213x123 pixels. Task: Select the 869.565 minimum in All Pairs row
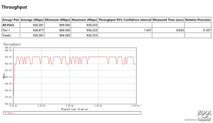[x=65, y=25]
